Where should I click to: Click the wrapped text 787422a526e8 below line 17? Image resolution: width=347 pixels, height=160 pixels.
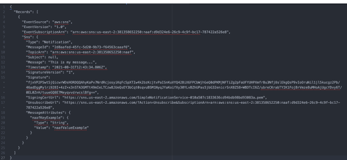coord(39,108)
